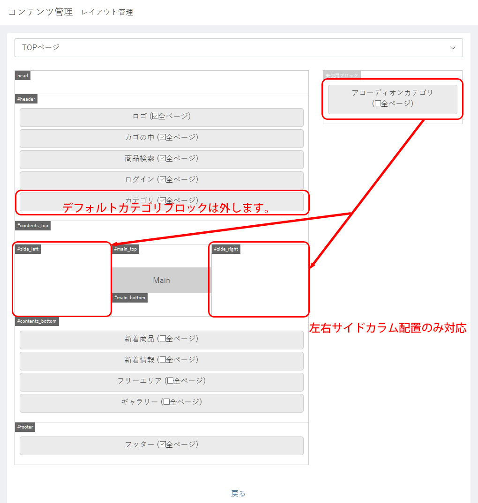Image resolution: width=478 pixels, height=503 pixels.
Task: Click the 未使用ブロック label
Action: coord(342,75)
